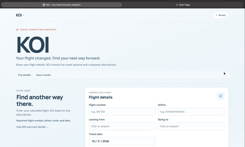Viewport: 245px width, 147px height.
Task: Click the airplane icon in Flight details card
Action: (220, 96)
